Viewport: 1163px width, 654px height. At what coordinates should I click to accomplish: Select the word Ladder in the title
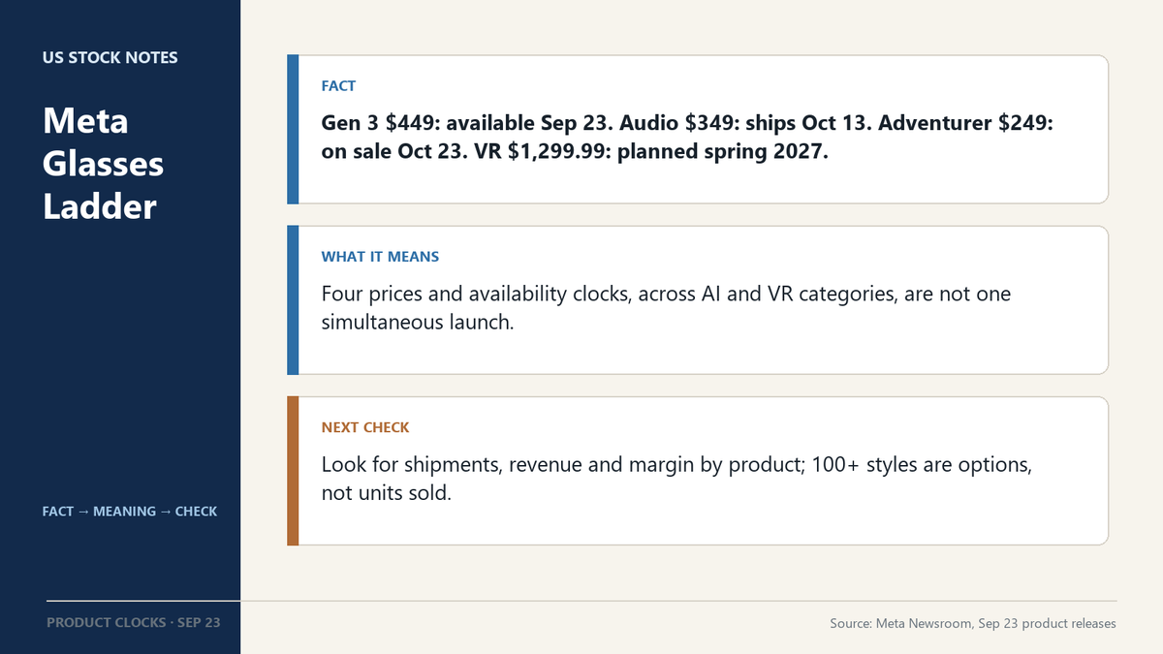pos(100,206)
